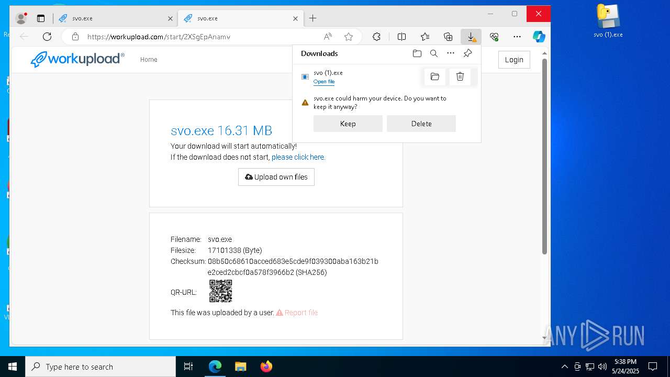The image size is (670, 377).
Task: Select the SHA256 checksum text
Action: point(293,267)
